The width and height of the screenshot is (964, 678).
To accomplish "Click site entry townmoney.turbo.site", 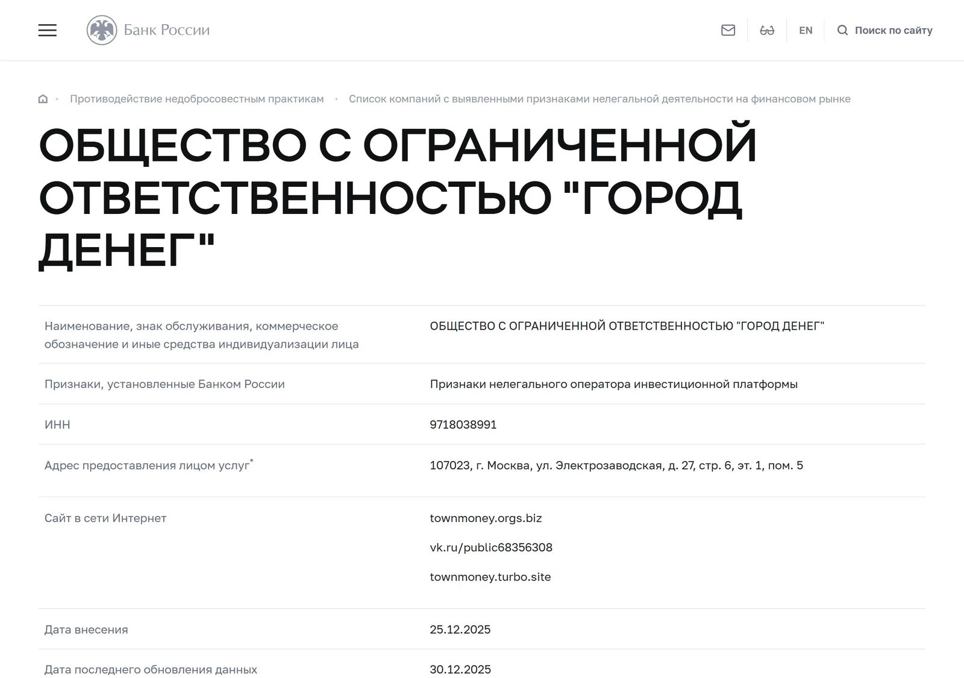I will 490,577.
